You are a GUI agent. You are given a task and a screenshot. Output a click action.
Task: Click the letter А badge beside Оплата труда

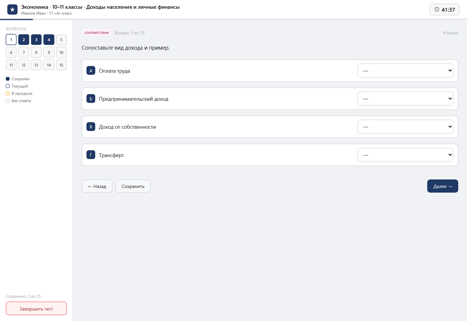tap(91, 71)
